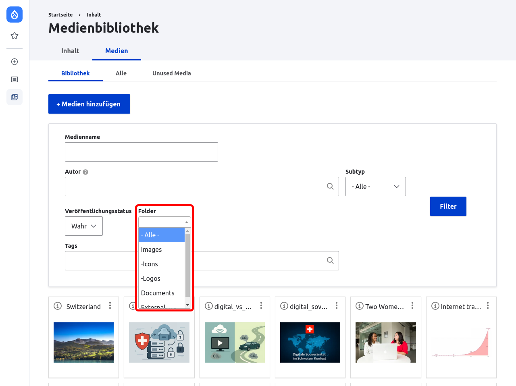Select the Unused Media sub-tab
Viewport: 516px width, 386px height.
(172, 73)
